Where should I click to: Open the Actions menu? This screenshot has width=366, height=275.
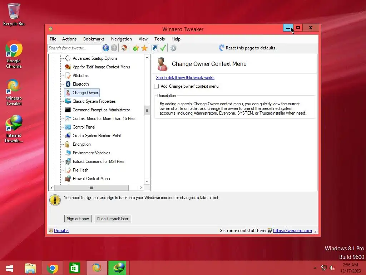[69, 39]
